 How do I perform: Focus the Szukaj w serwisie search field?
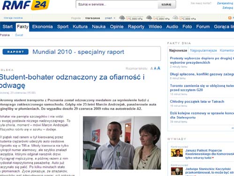(x=117, y=4)
